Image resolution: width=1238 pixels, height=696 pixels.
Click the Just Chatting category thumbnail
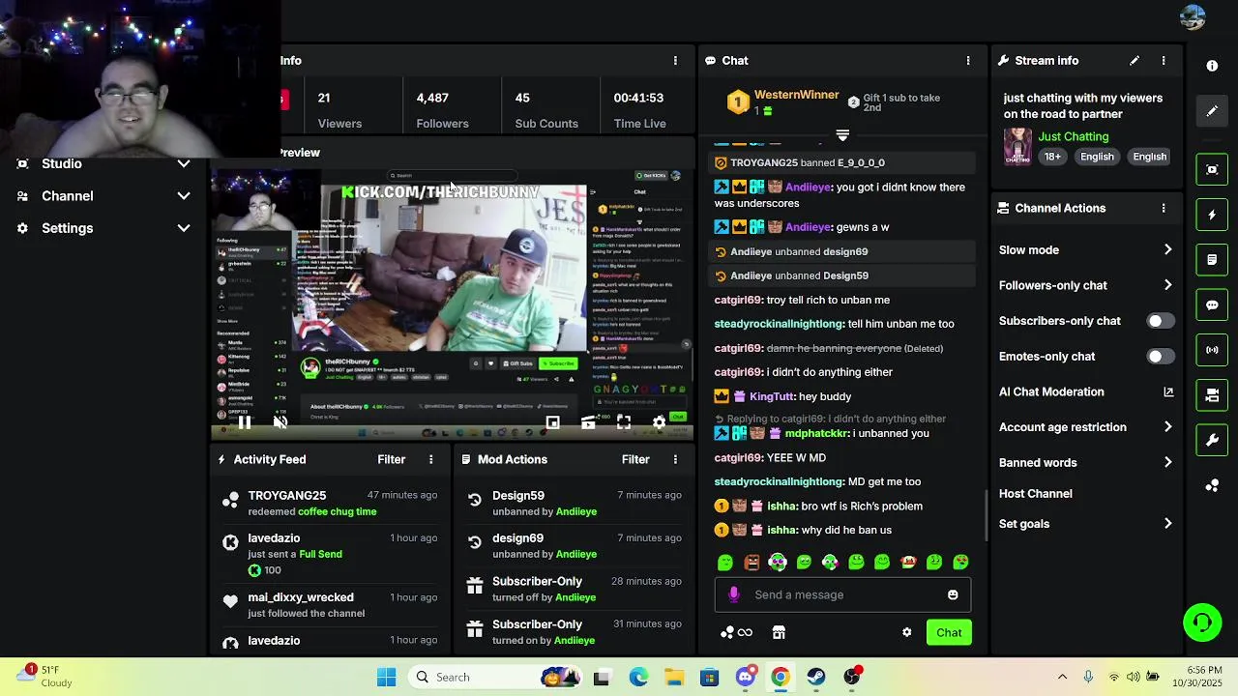click(1017, 147)
